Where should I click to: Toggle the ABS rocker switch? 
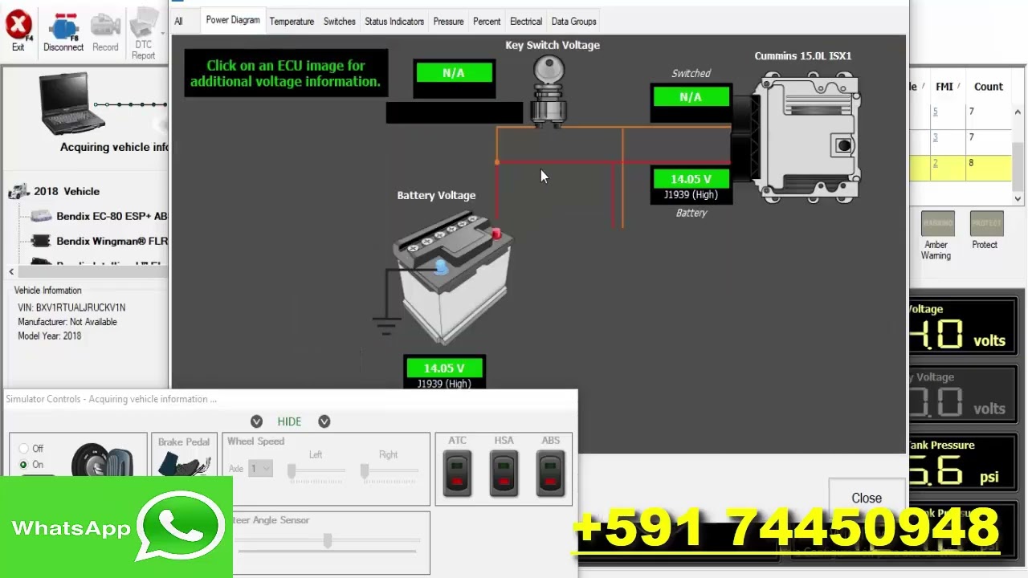[550, 473]
